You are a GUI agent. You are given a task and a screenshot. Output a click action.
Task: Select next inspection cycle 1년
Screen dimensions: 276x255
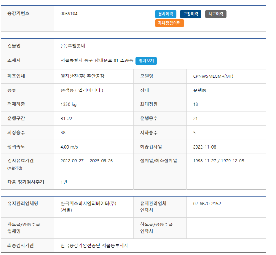(x=64, y=182)
